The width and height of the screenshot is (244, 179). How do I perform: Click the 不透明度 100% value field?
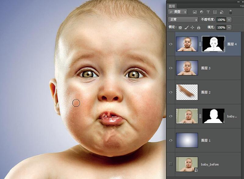[221, 20]
